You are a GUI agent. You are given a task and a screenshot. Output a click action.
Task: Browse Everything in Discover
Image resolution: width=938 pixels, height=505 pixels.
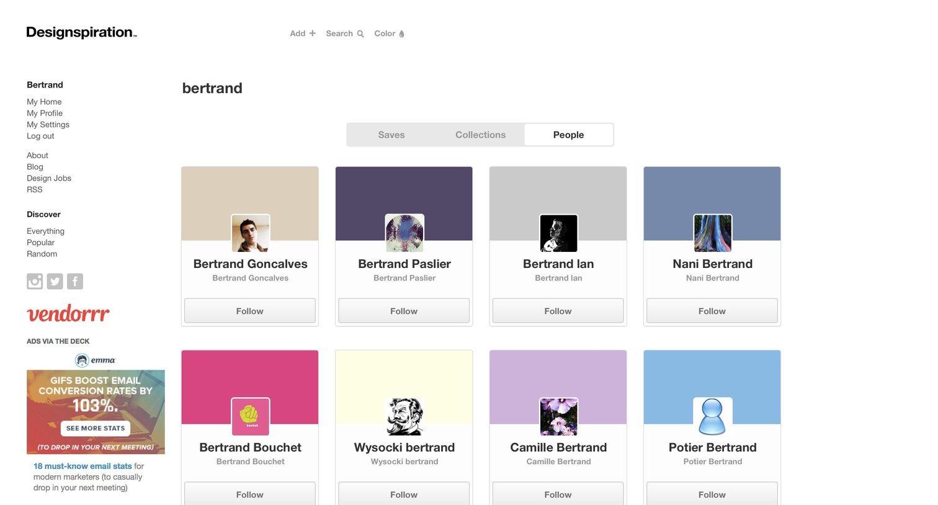point(45,231)
